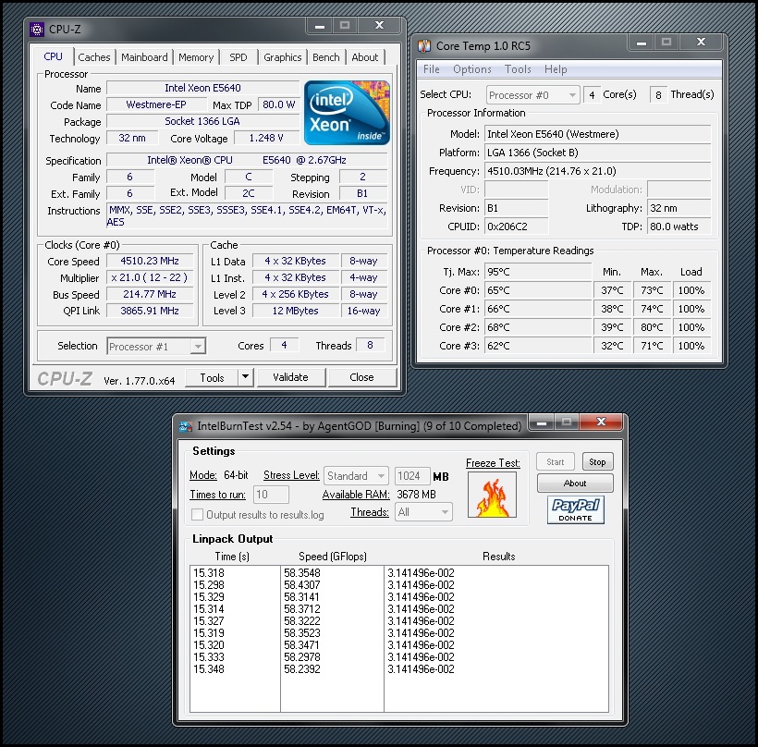Screen dimensions: 758x747
Task: Switch to the Mainboard tab
Action: 144,57
